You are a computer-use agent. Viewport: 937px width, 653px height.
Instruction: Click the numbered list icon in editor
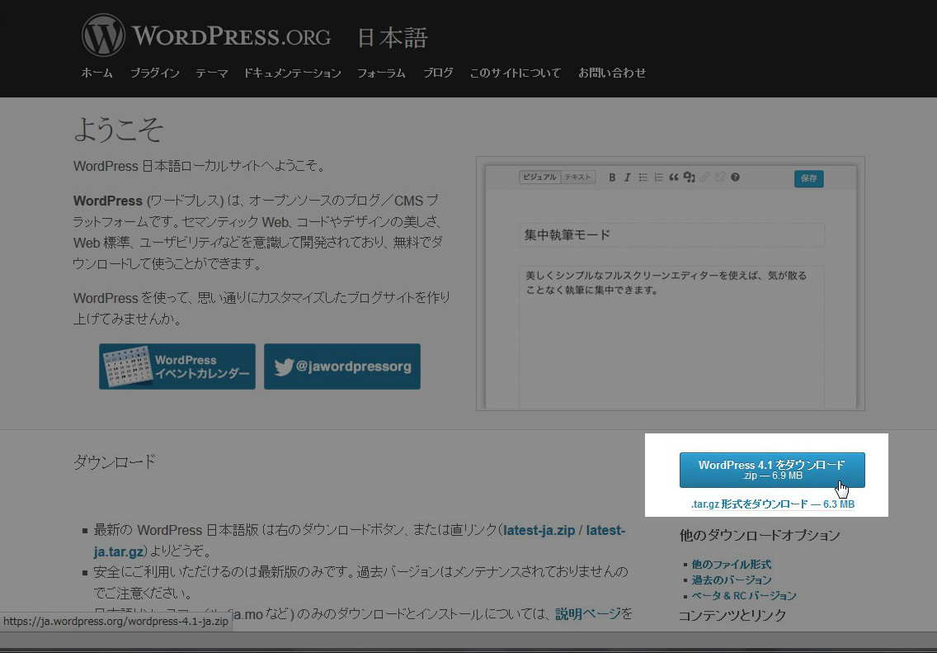tap(658, 177)
